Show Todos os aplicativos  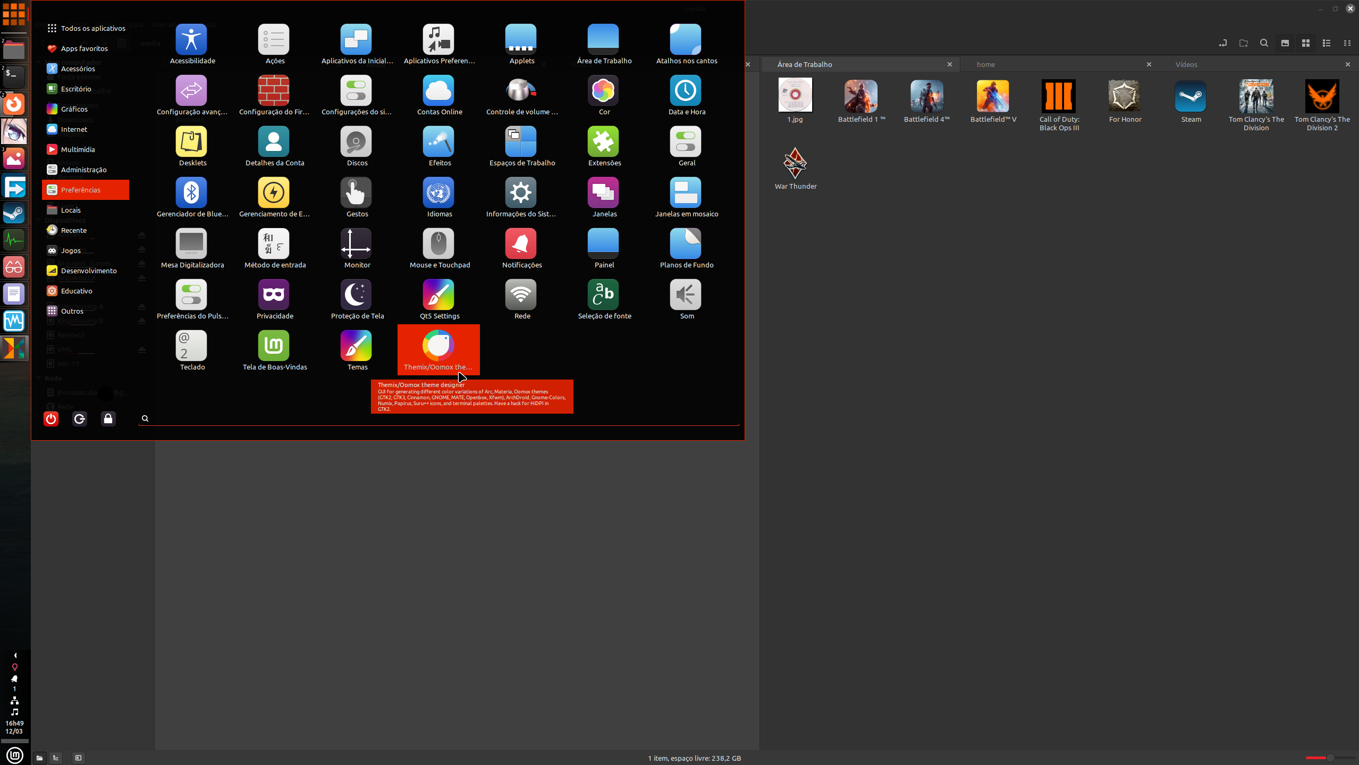(92, 28)
